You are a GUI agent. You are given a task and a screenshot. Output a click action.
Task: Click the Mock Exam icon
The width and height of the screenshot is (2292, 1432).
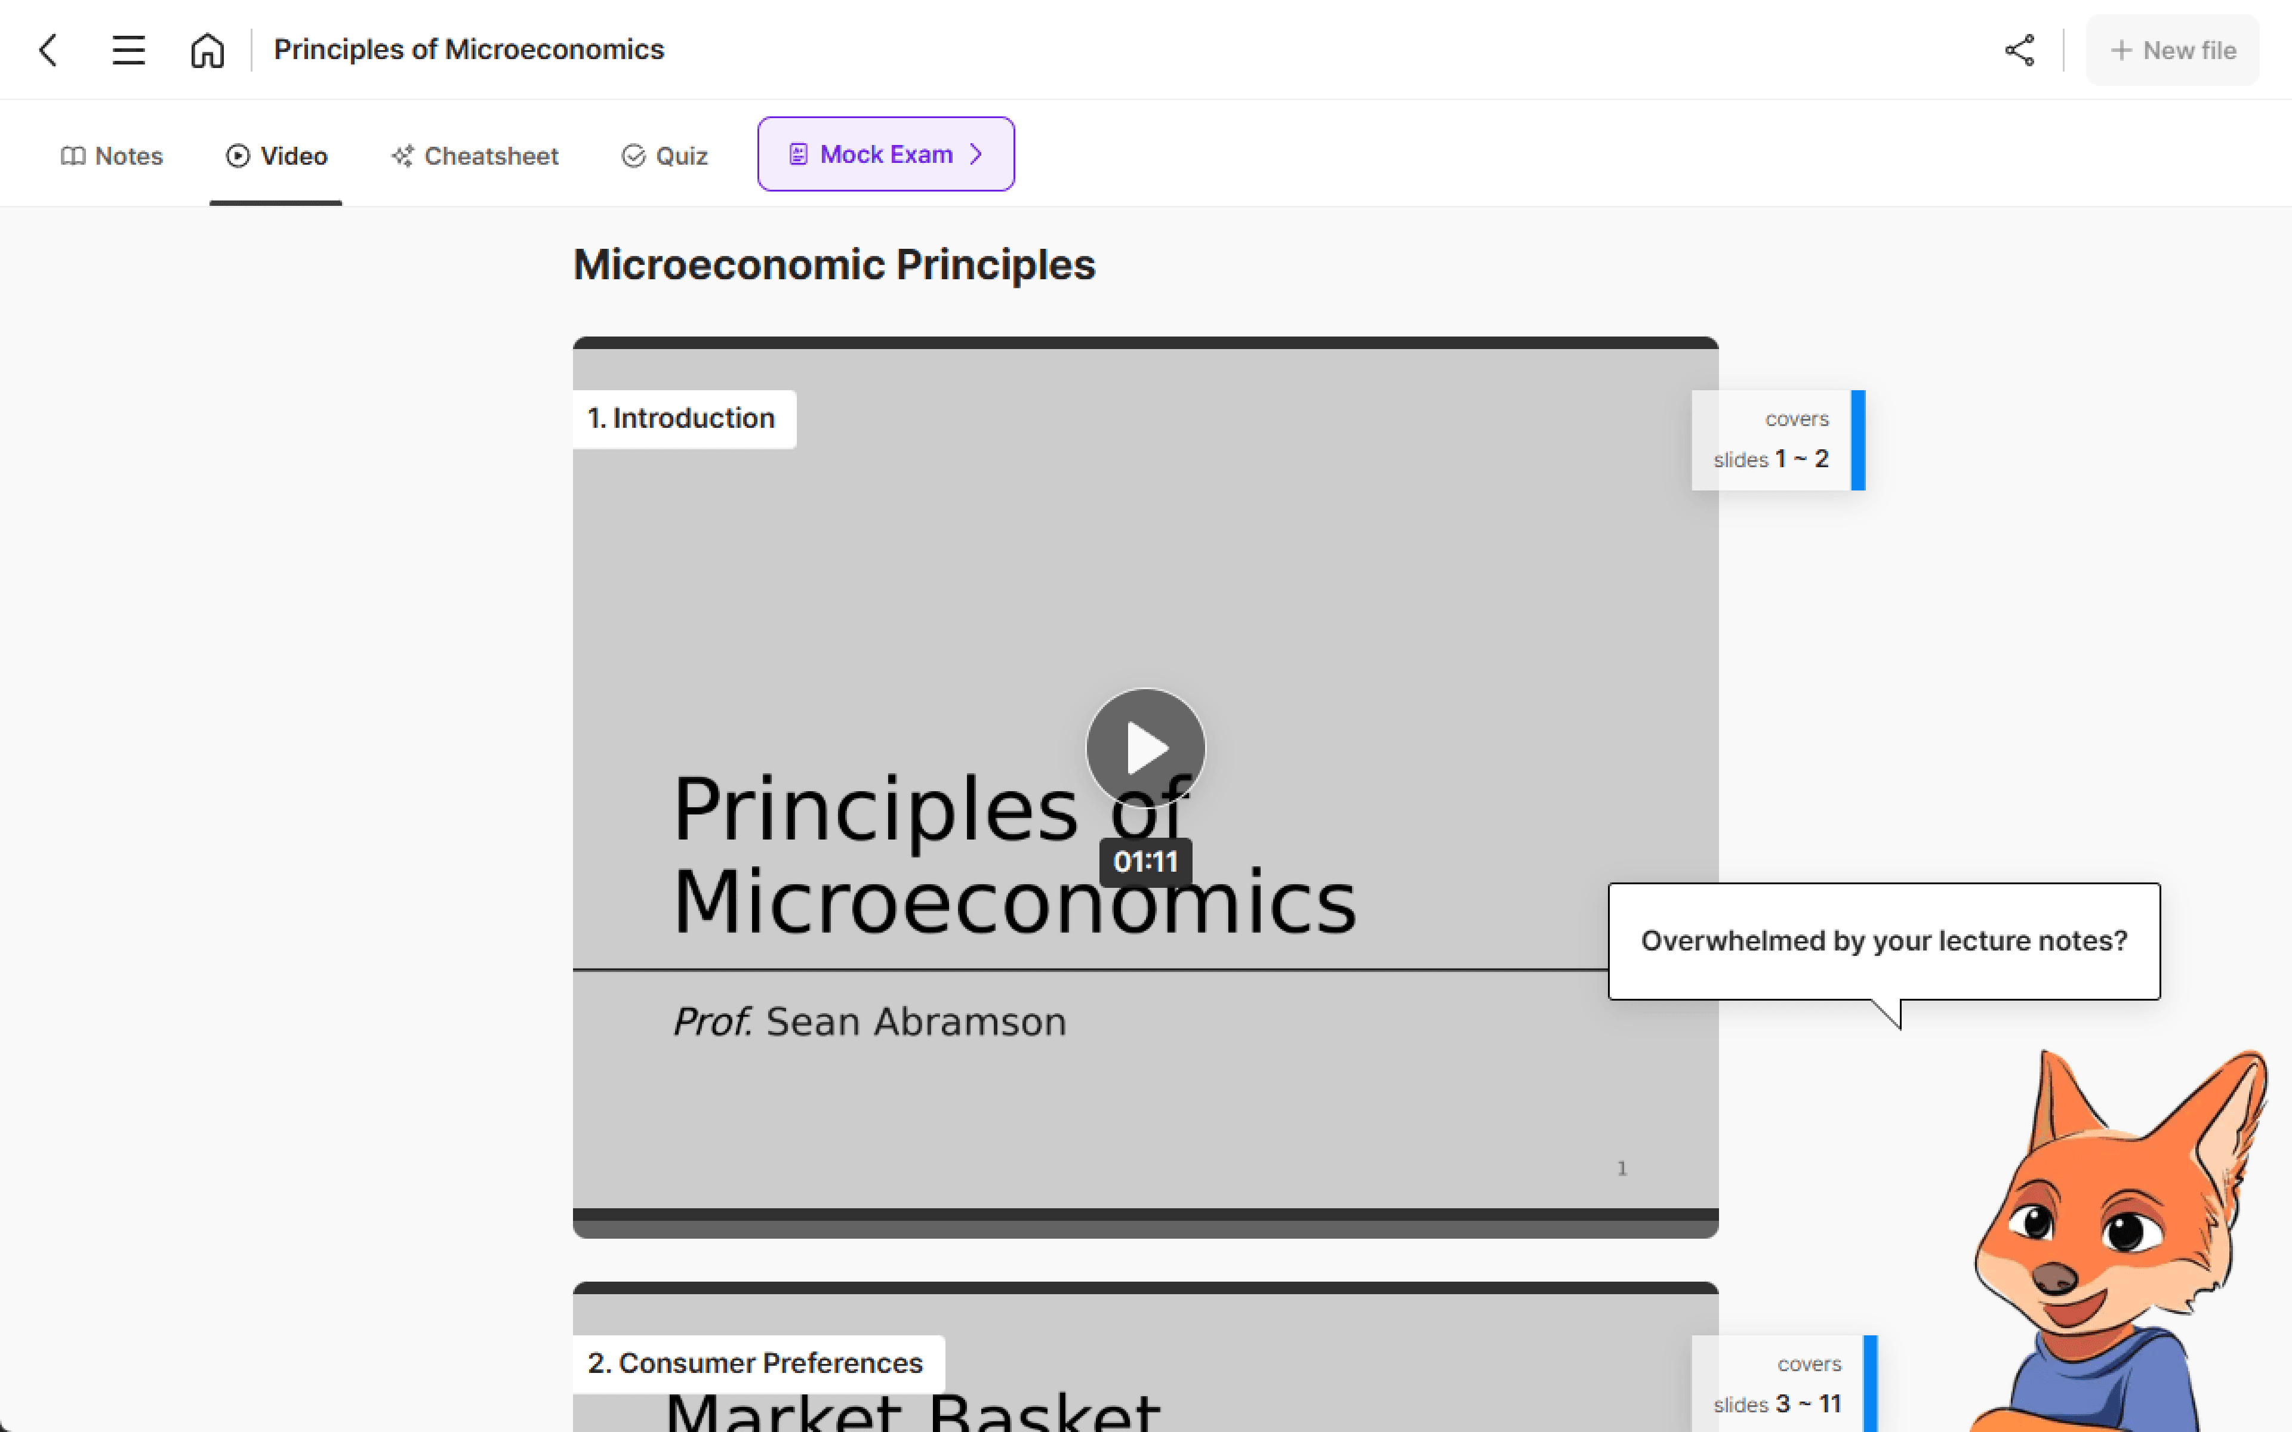click(x=796, y=153)
